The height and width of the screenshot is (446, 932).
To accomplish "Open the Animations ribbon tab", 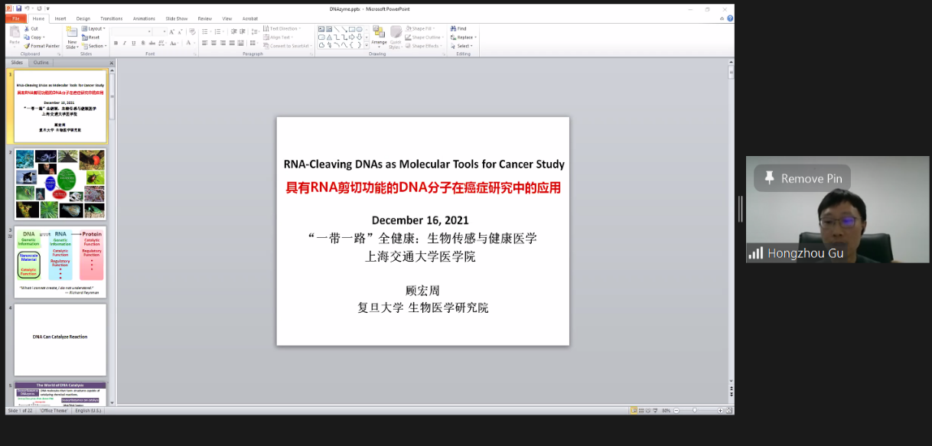I will [144, 18].
